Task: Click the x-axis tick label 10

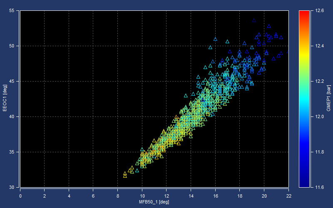Action: pos(142,195)
